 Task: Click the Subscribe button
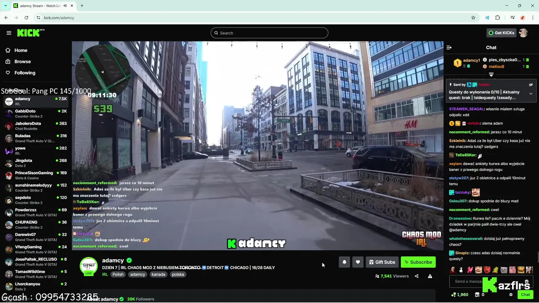pyautogui.click(x=418, y=262)
